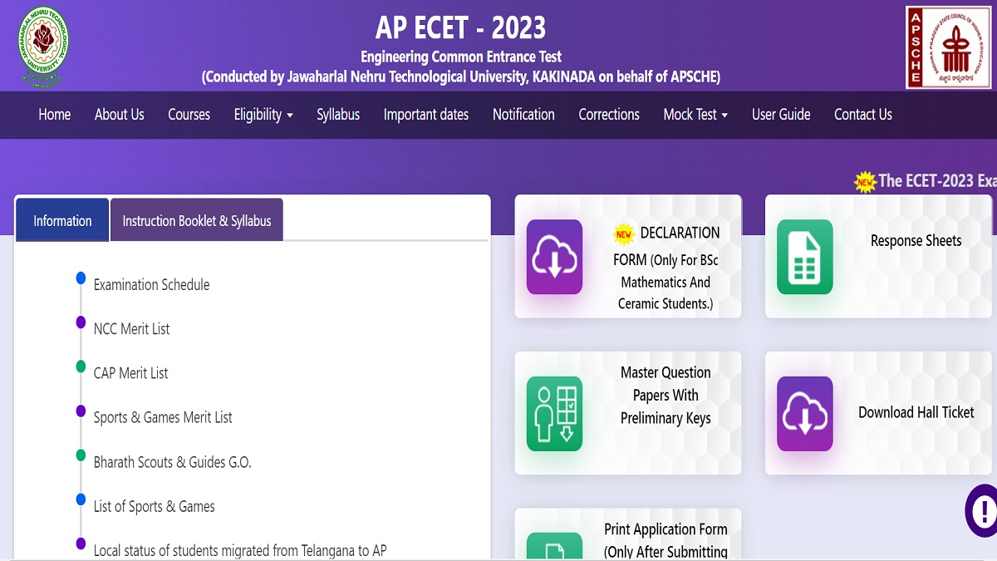Click Master Question Papers With Preliminary Keys
This screenshot has width=997, height=561.
665,396
